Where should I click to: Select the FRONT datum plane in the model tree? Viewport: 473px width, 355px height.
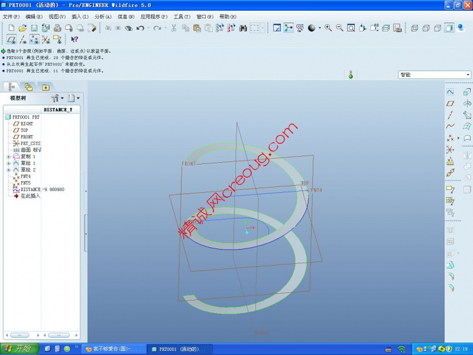(27, 137)
